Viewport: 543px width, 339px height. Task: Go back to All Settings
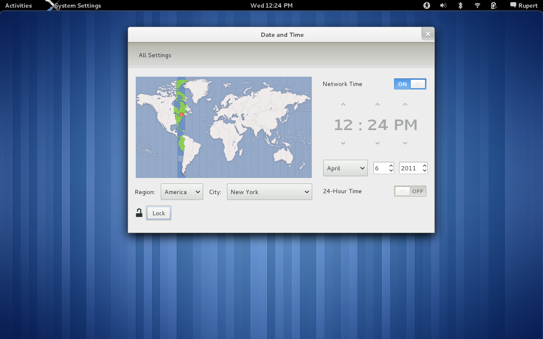click(x=155, y=55)
